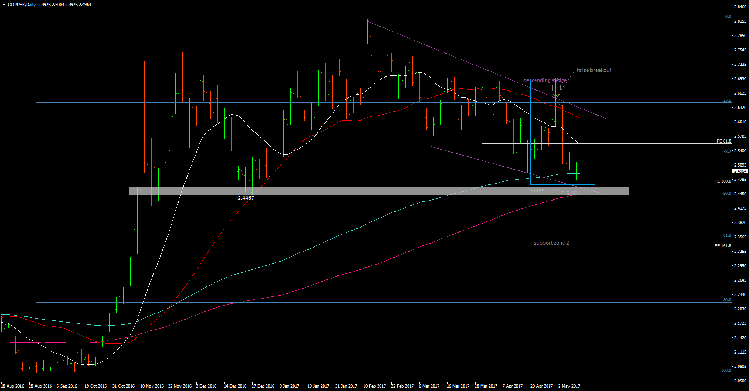Select the 'false breakout' text annotation
The width and height of the screenshot is (749, 391).
point(594,70)
